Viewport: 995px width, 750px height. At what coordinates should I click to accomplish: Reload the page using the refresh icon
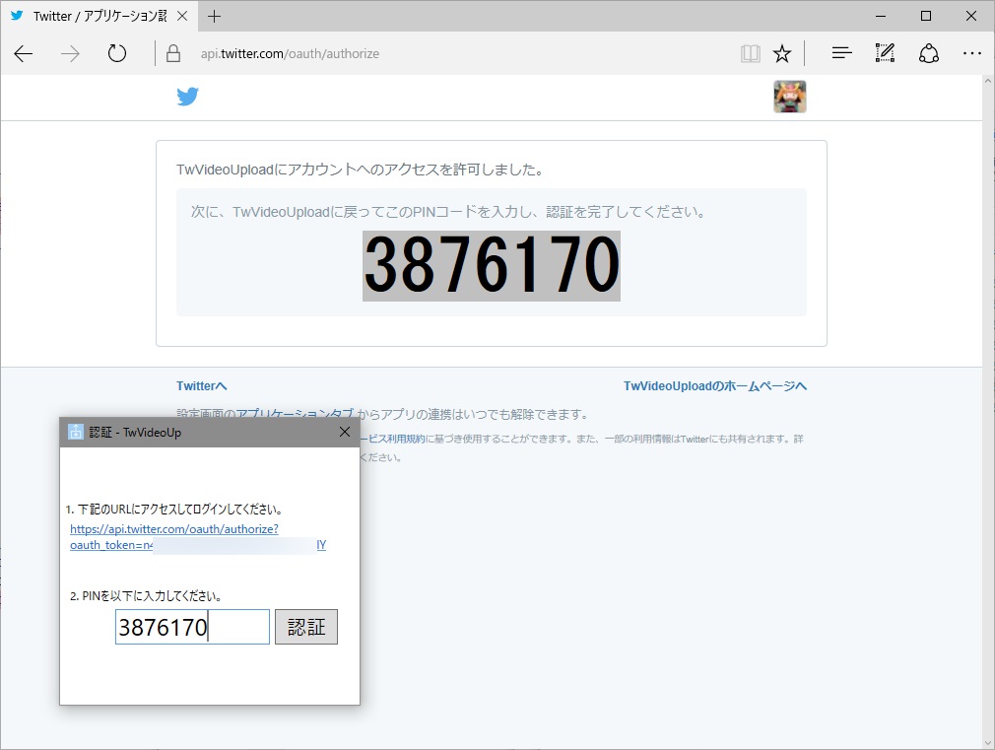116,53
